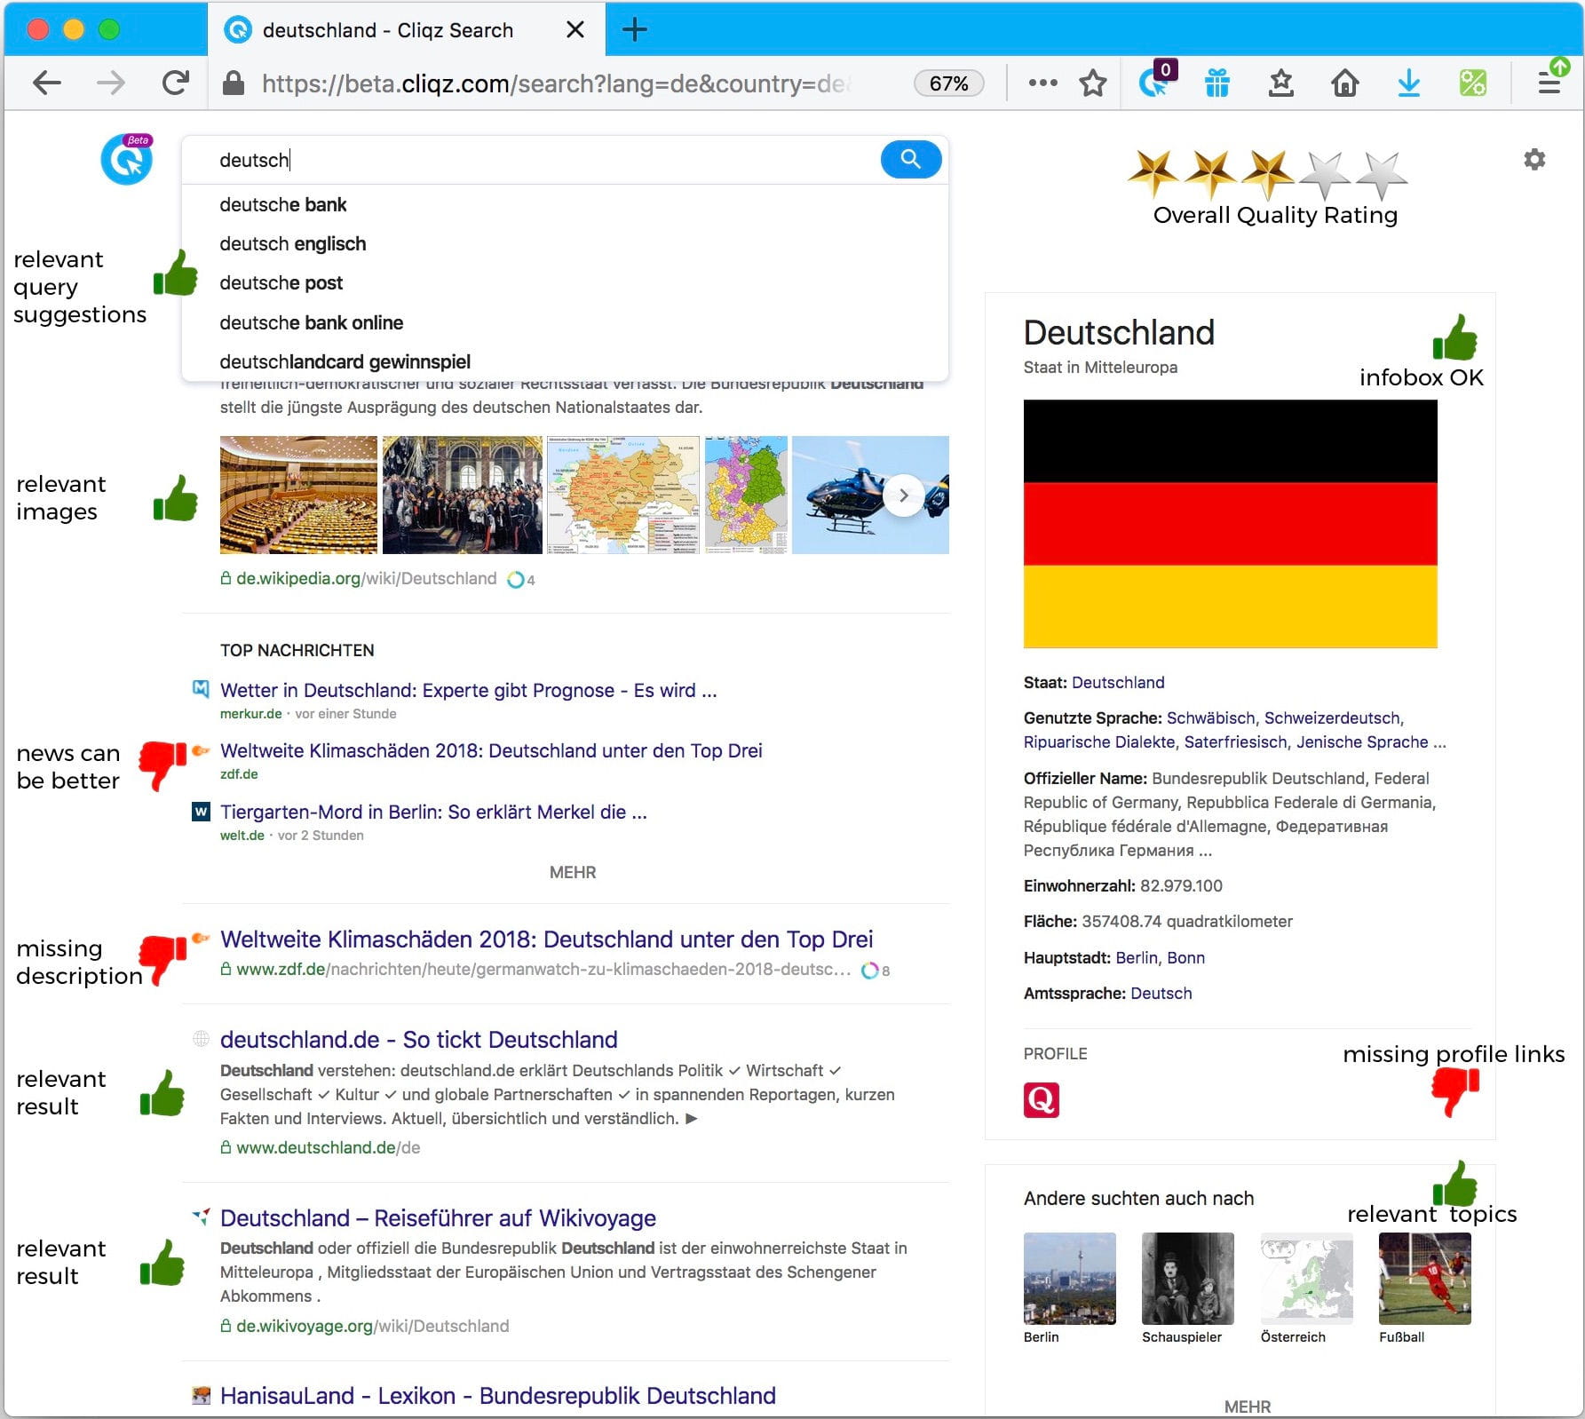
Task: Click the welt.de favicon beside Tiergarten news
Action: 202,812
